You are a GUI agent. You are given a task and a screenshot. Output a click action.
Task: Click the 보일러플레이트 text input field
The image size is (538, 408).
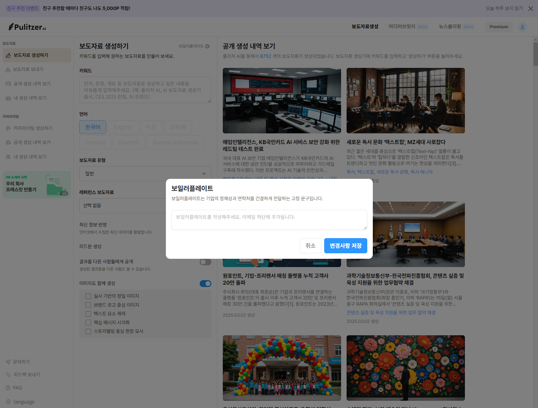point(269,220)
